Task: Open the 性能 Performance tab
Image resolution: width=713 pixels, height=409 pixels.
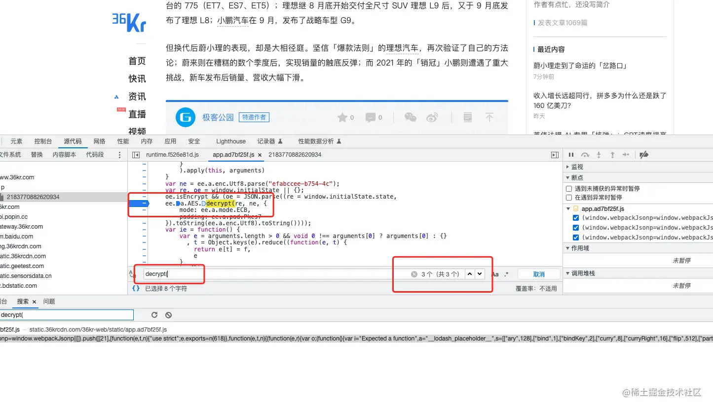Action: 123,141
